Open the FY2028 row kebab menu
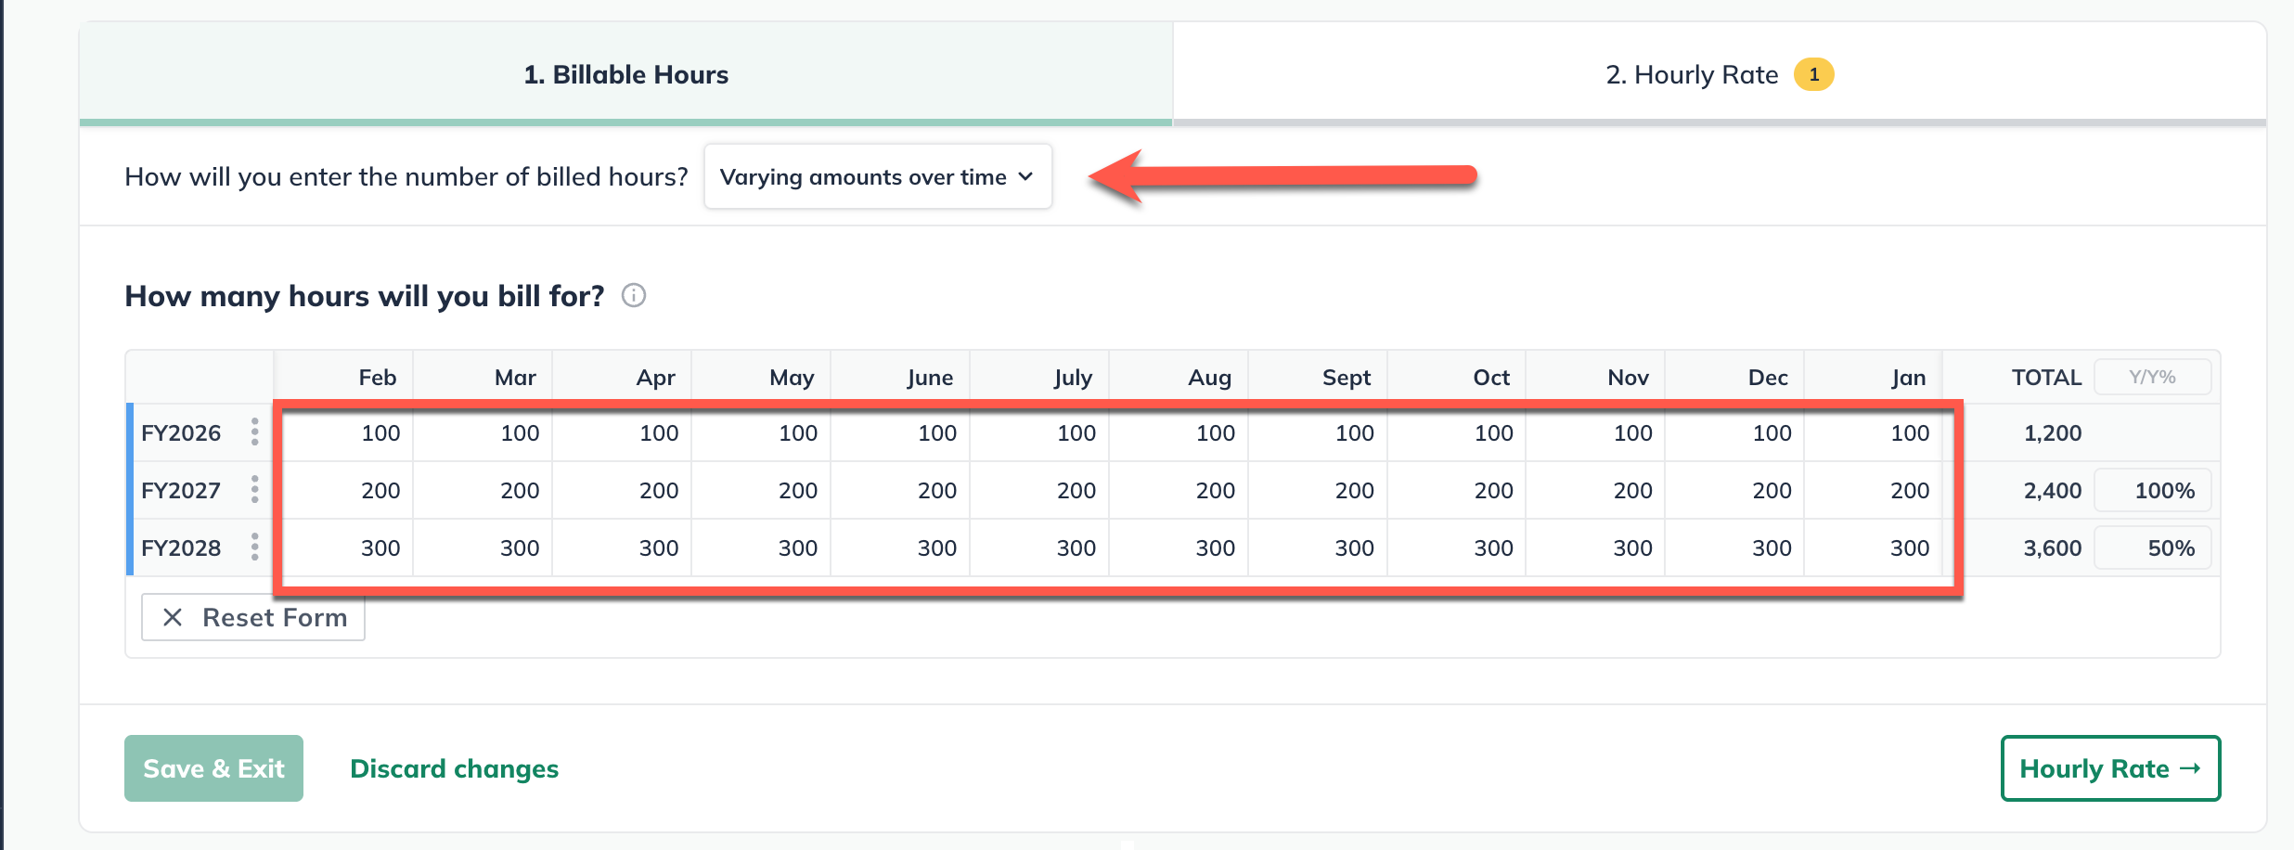 [254, 547]
